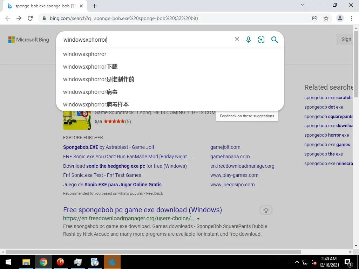Click the Sign in button

click(x=345, y=39)
